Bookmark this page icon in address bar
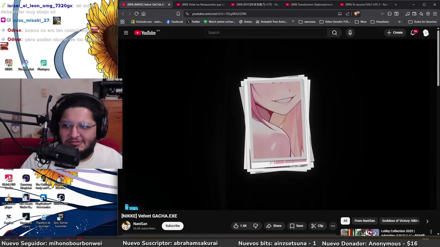Screen dimensions: 440x247 pyautogui.click(x=178, y=14)
